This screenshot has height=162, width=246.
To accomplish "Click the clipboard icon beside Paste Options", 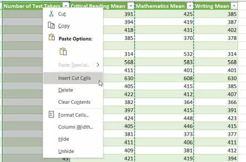I will click(x=52, y=37).
